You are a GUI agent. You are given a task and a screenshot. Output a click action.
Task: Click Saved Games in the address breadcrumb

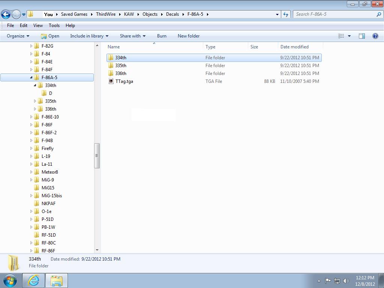(74, 14)
